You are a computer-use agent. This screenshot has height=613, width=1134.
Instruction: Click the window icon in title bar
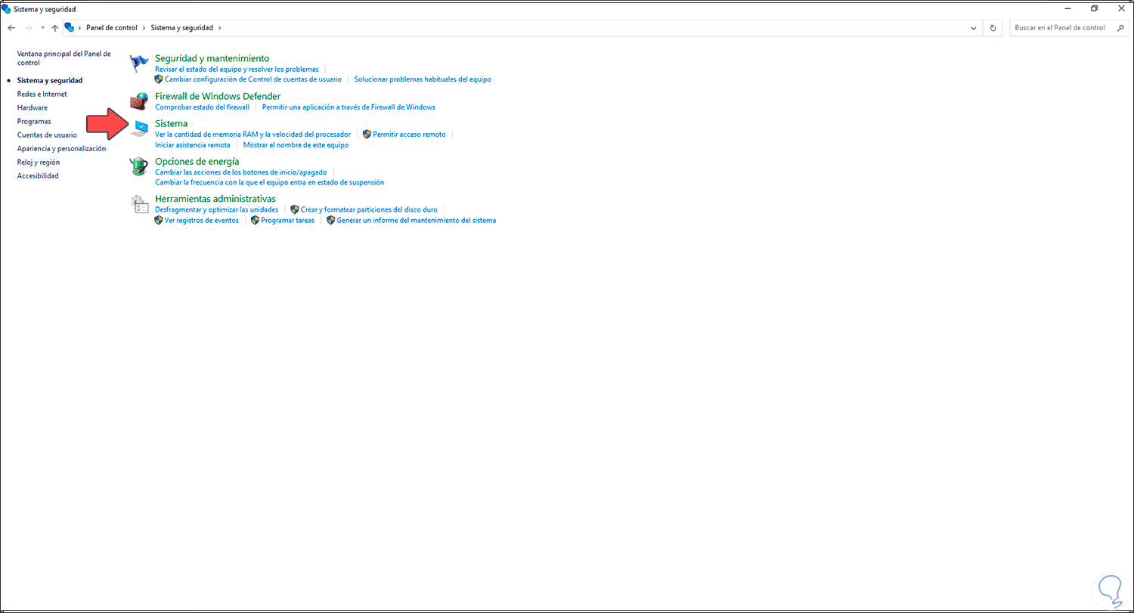6,8
